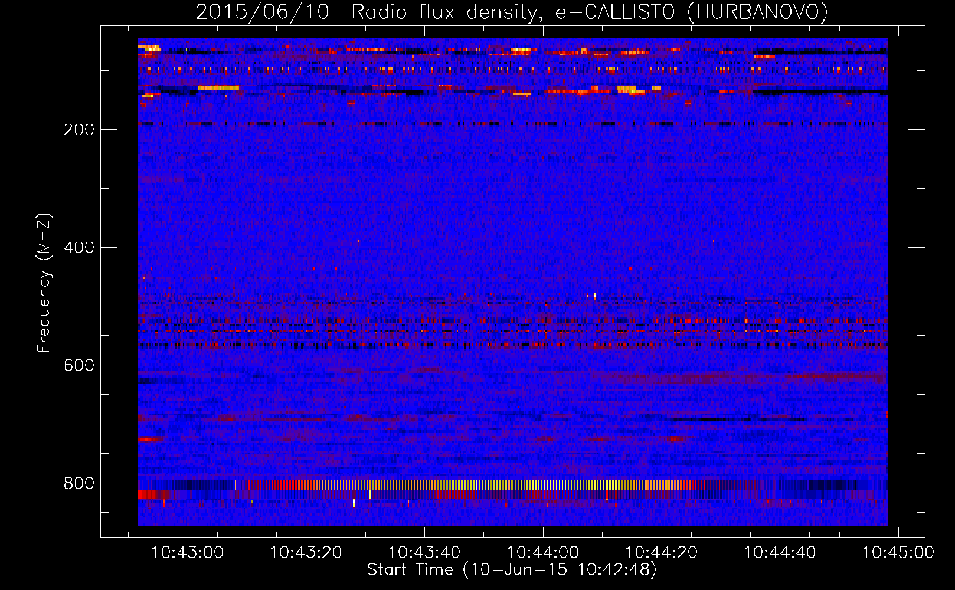Click the 10:43:40 time tick label

click(x=424, y=553)
